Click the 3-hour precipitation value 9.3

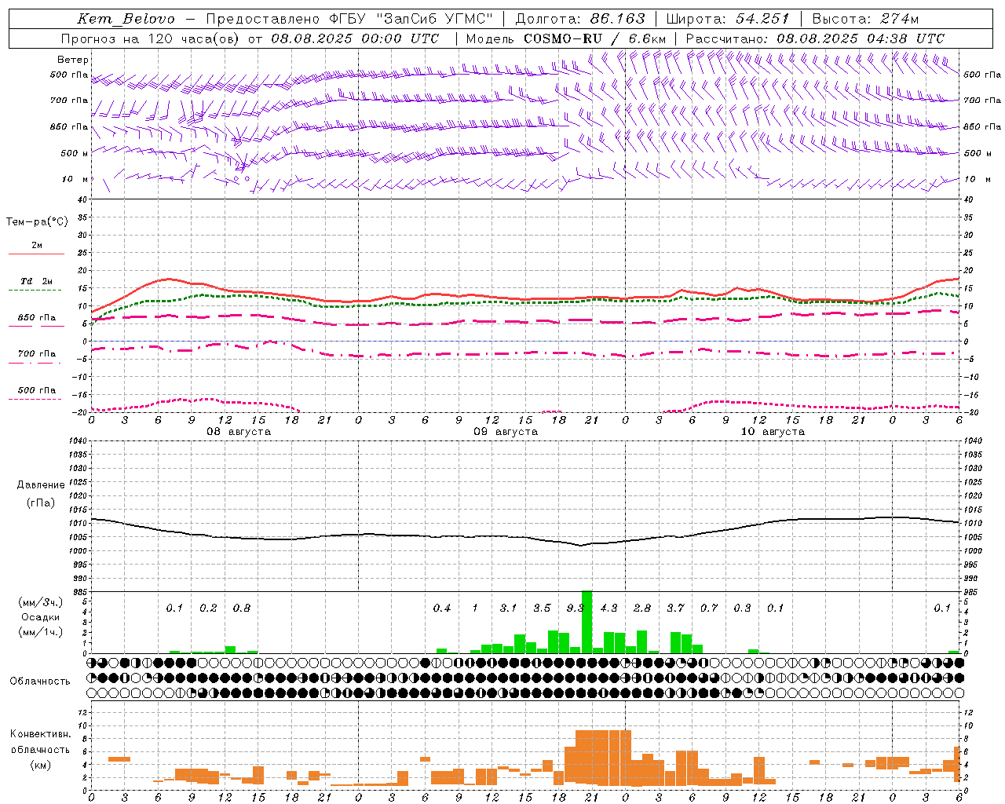[x=575, y=608]
